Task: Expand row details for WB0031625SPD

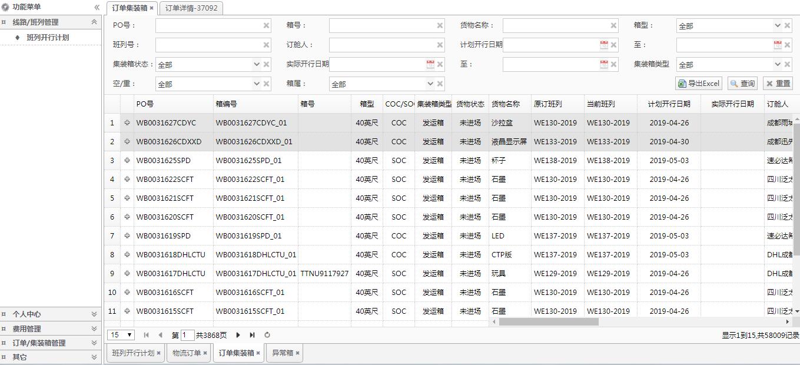Action: pyautogui.click(x=127, y=160)
